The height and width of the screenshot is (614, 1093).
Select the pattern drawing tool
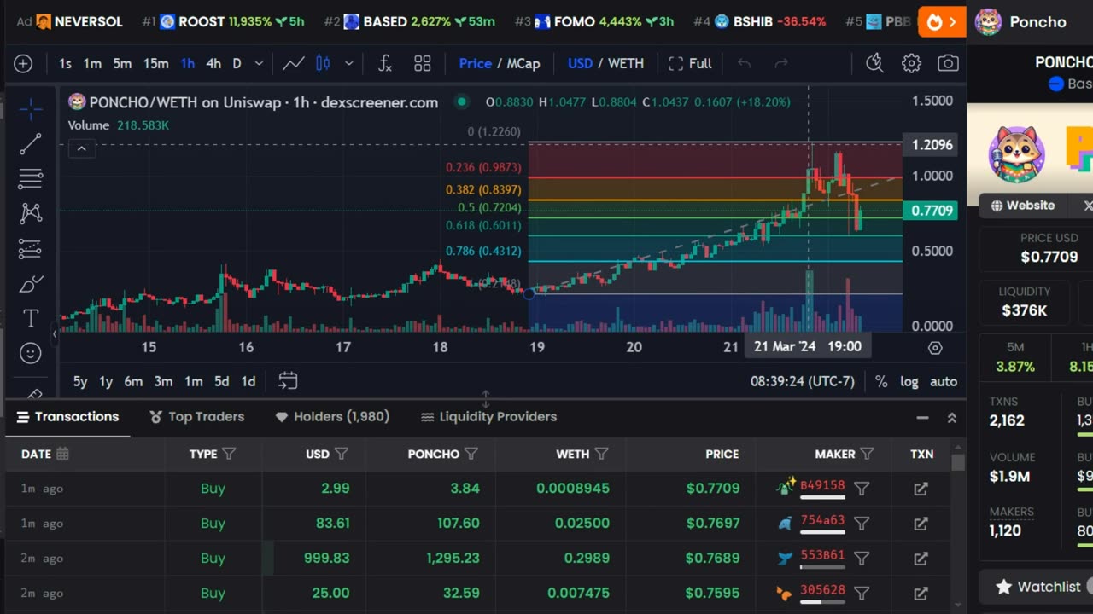coord(31,213)
